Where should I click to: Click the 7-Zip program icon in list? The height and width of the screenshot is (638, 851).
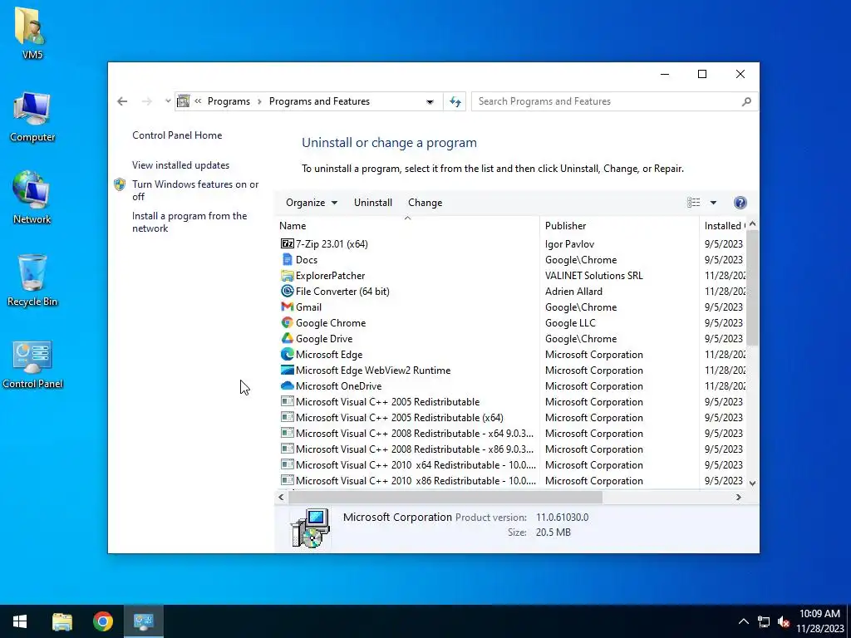(287, 243)
